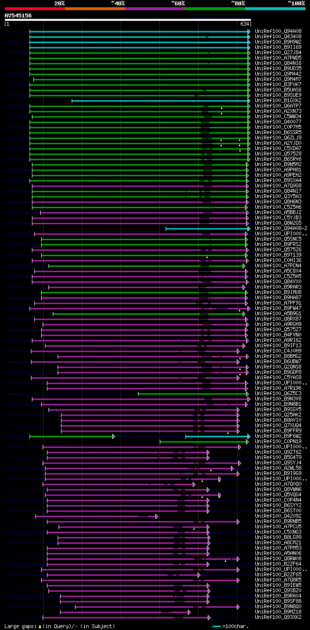The width and height of the screenshot is (310, 630).
Task: Click the Large gaps legend text
Action: [60, 626]
